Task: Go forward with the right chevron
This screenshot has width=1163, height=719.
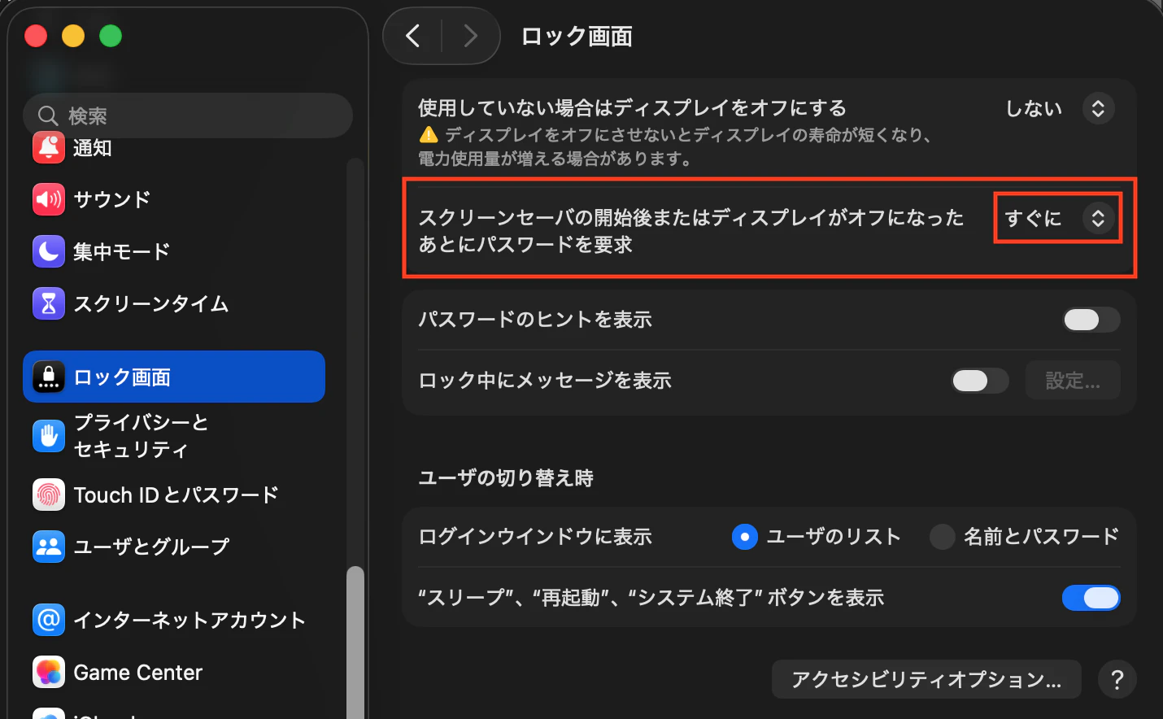Action: (470, 36)
